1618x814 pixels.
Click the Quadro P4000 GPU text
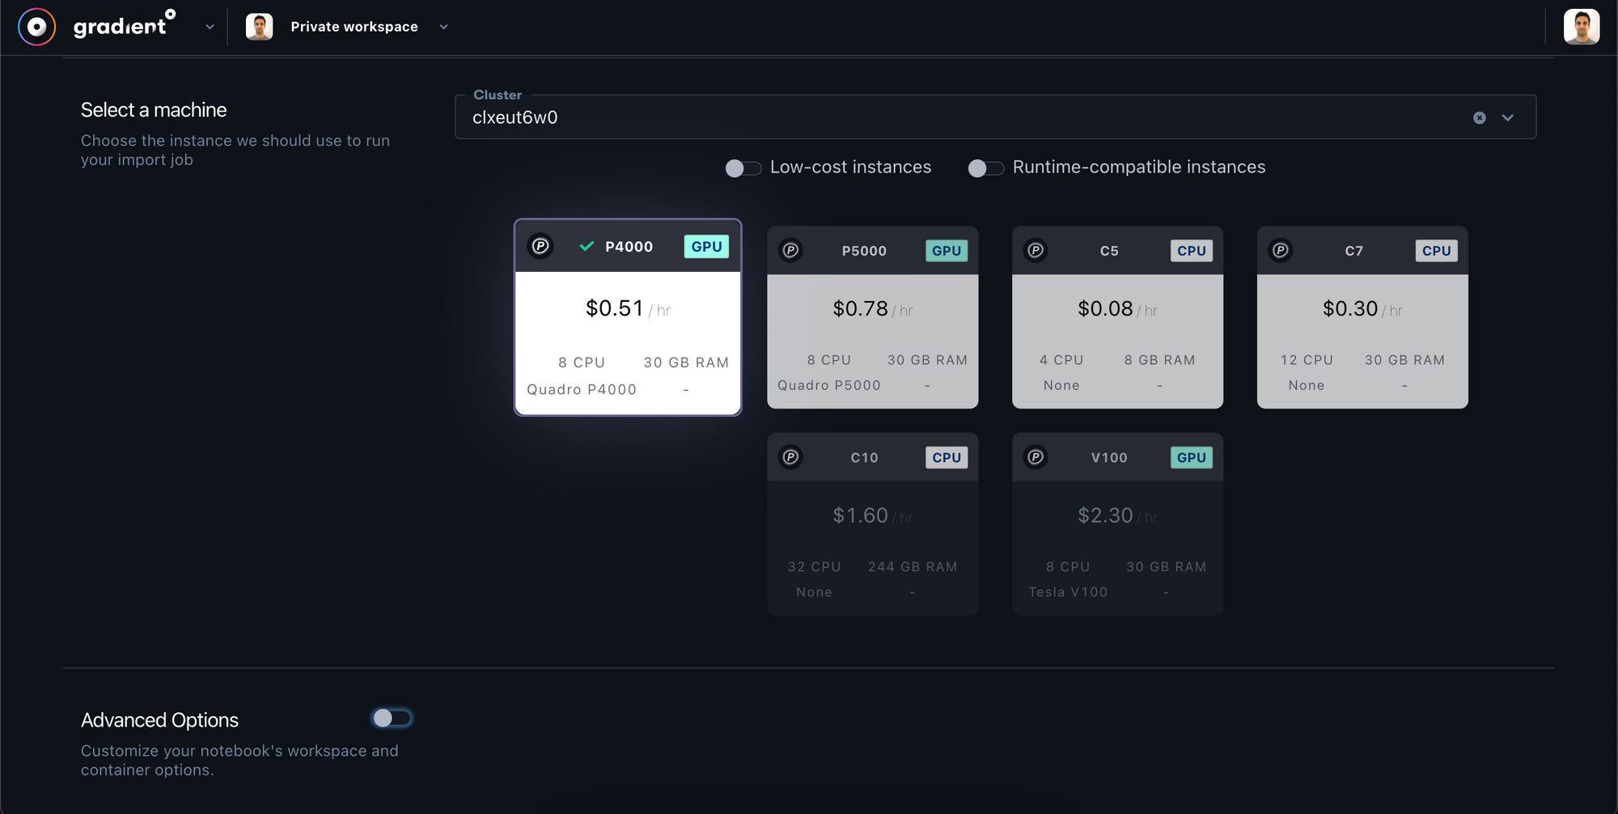click(x=582, y=389)
